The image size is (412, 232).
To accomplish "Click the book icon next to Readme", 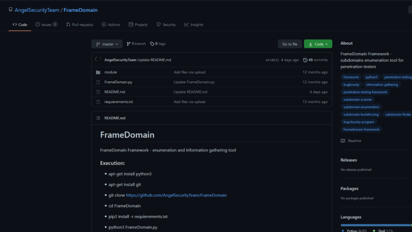I will point(343,141).
